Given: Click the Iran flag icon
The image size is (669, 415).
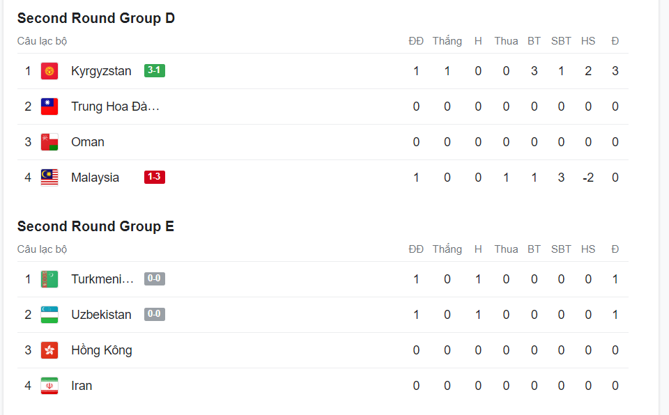Looking at the screenshot, I should click(x=49, y=386).
